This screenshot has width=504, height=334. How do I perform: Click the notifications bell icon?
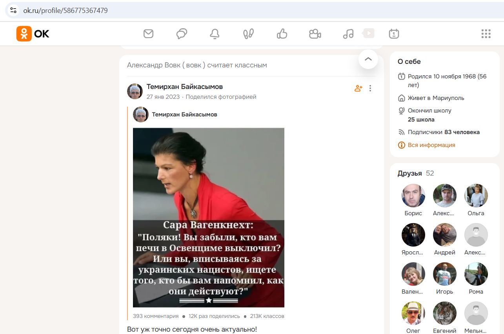215,34
